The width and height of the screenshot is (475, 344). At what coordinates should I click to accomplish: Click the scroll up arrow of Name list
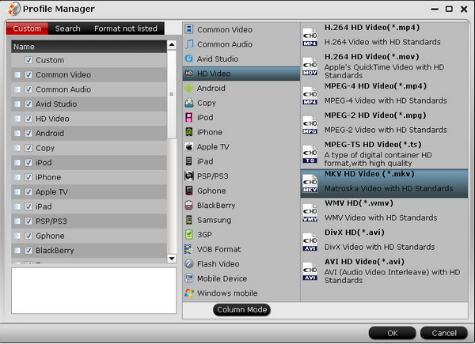click(x=172, y=45)
